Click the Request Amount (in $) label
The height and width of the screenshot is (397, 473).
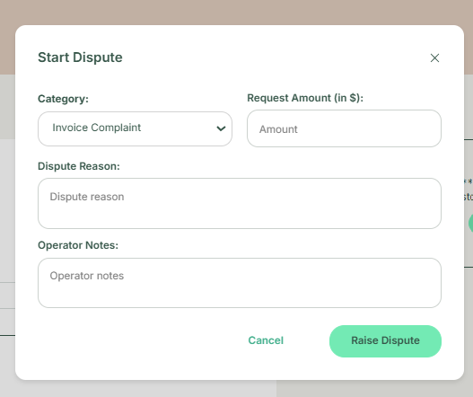[305, 98]
